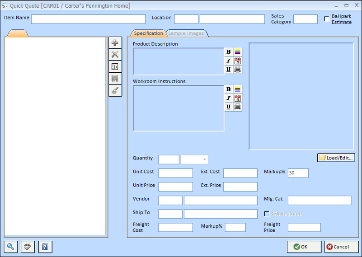
Task: Click the clear brush icon
Action: coord(115,90)
